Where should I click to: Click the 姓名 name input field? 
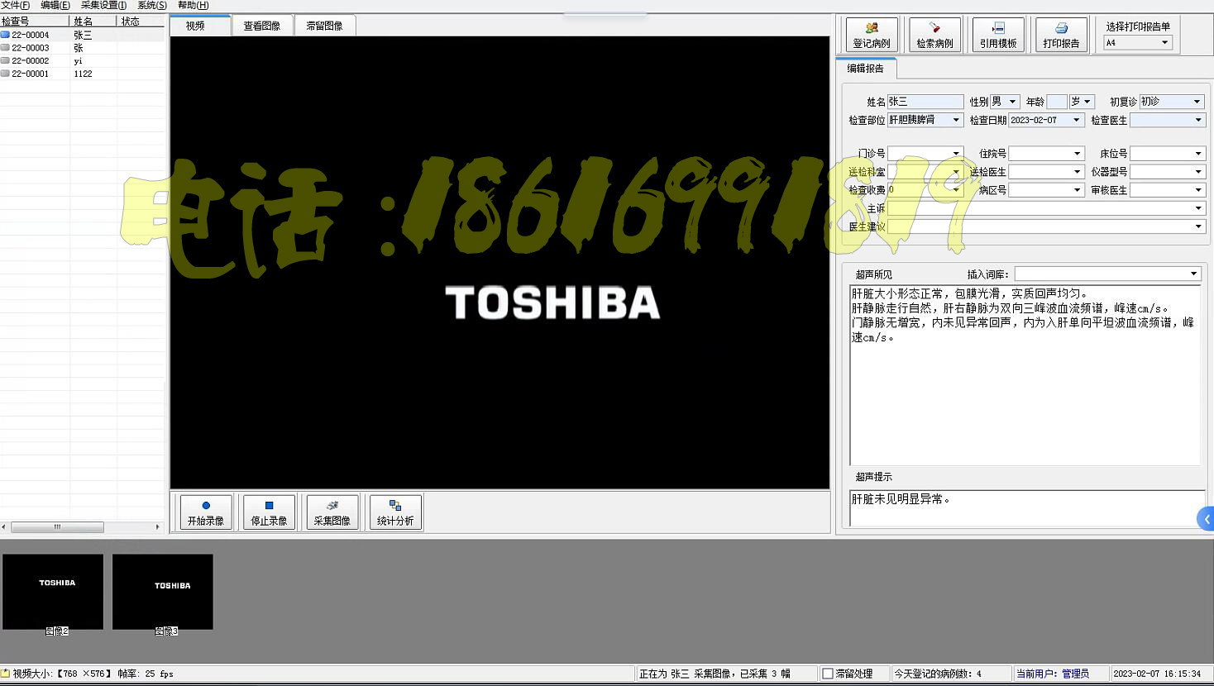(x=925, y=102)
